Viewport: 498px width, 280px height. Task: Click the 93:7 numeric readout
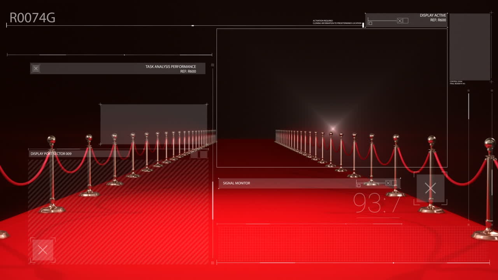376,203
